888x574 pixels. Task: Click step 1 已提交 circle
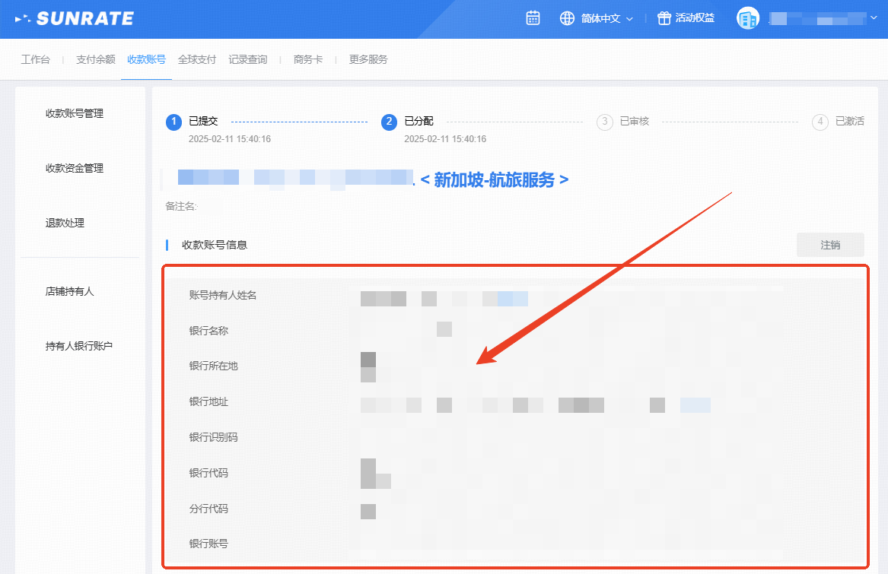(x=174, y=122)
